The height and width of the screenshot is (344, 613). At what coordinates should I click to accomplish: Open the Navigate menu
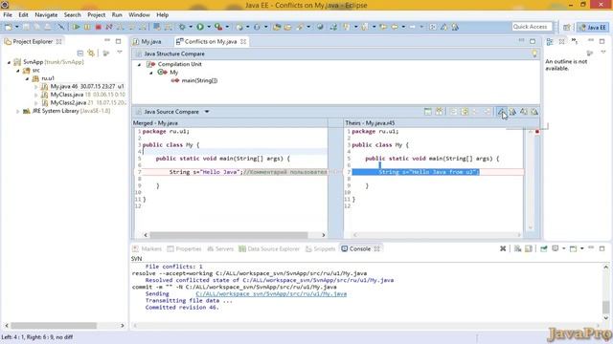(46, 15)
